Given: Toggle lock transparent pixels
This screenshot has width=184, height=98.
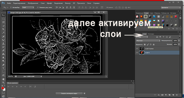Looking at the screenshot, I should coord(145,44).
